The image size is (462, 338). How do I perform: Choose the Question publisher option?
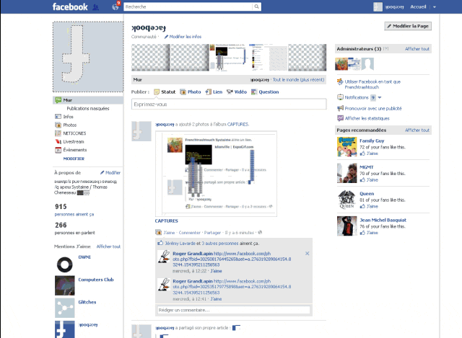[265, 92]
